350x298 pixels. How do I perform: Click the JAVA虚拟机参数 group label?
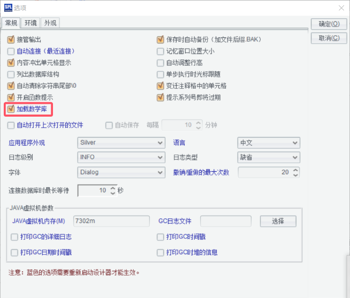pyautogui.click(x=32, y=208)
